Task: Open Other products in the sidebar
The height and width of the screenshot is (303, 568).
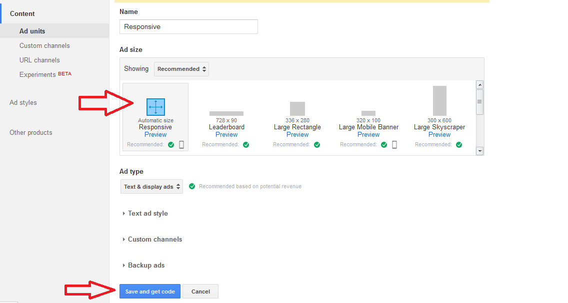Action: tap(31, 133)
